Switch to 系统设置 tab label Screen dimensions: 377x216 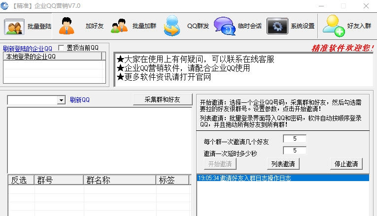[x=303, y=26]
